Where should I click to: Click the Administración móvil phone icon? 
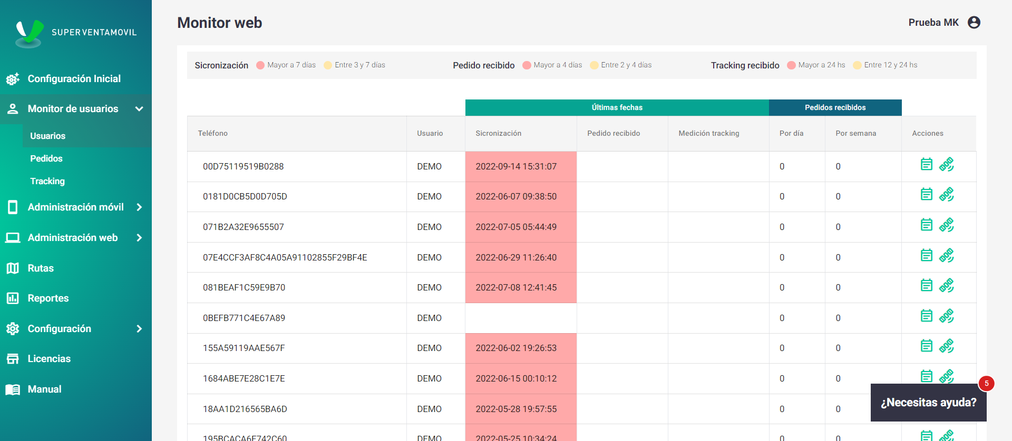point(13,207)
